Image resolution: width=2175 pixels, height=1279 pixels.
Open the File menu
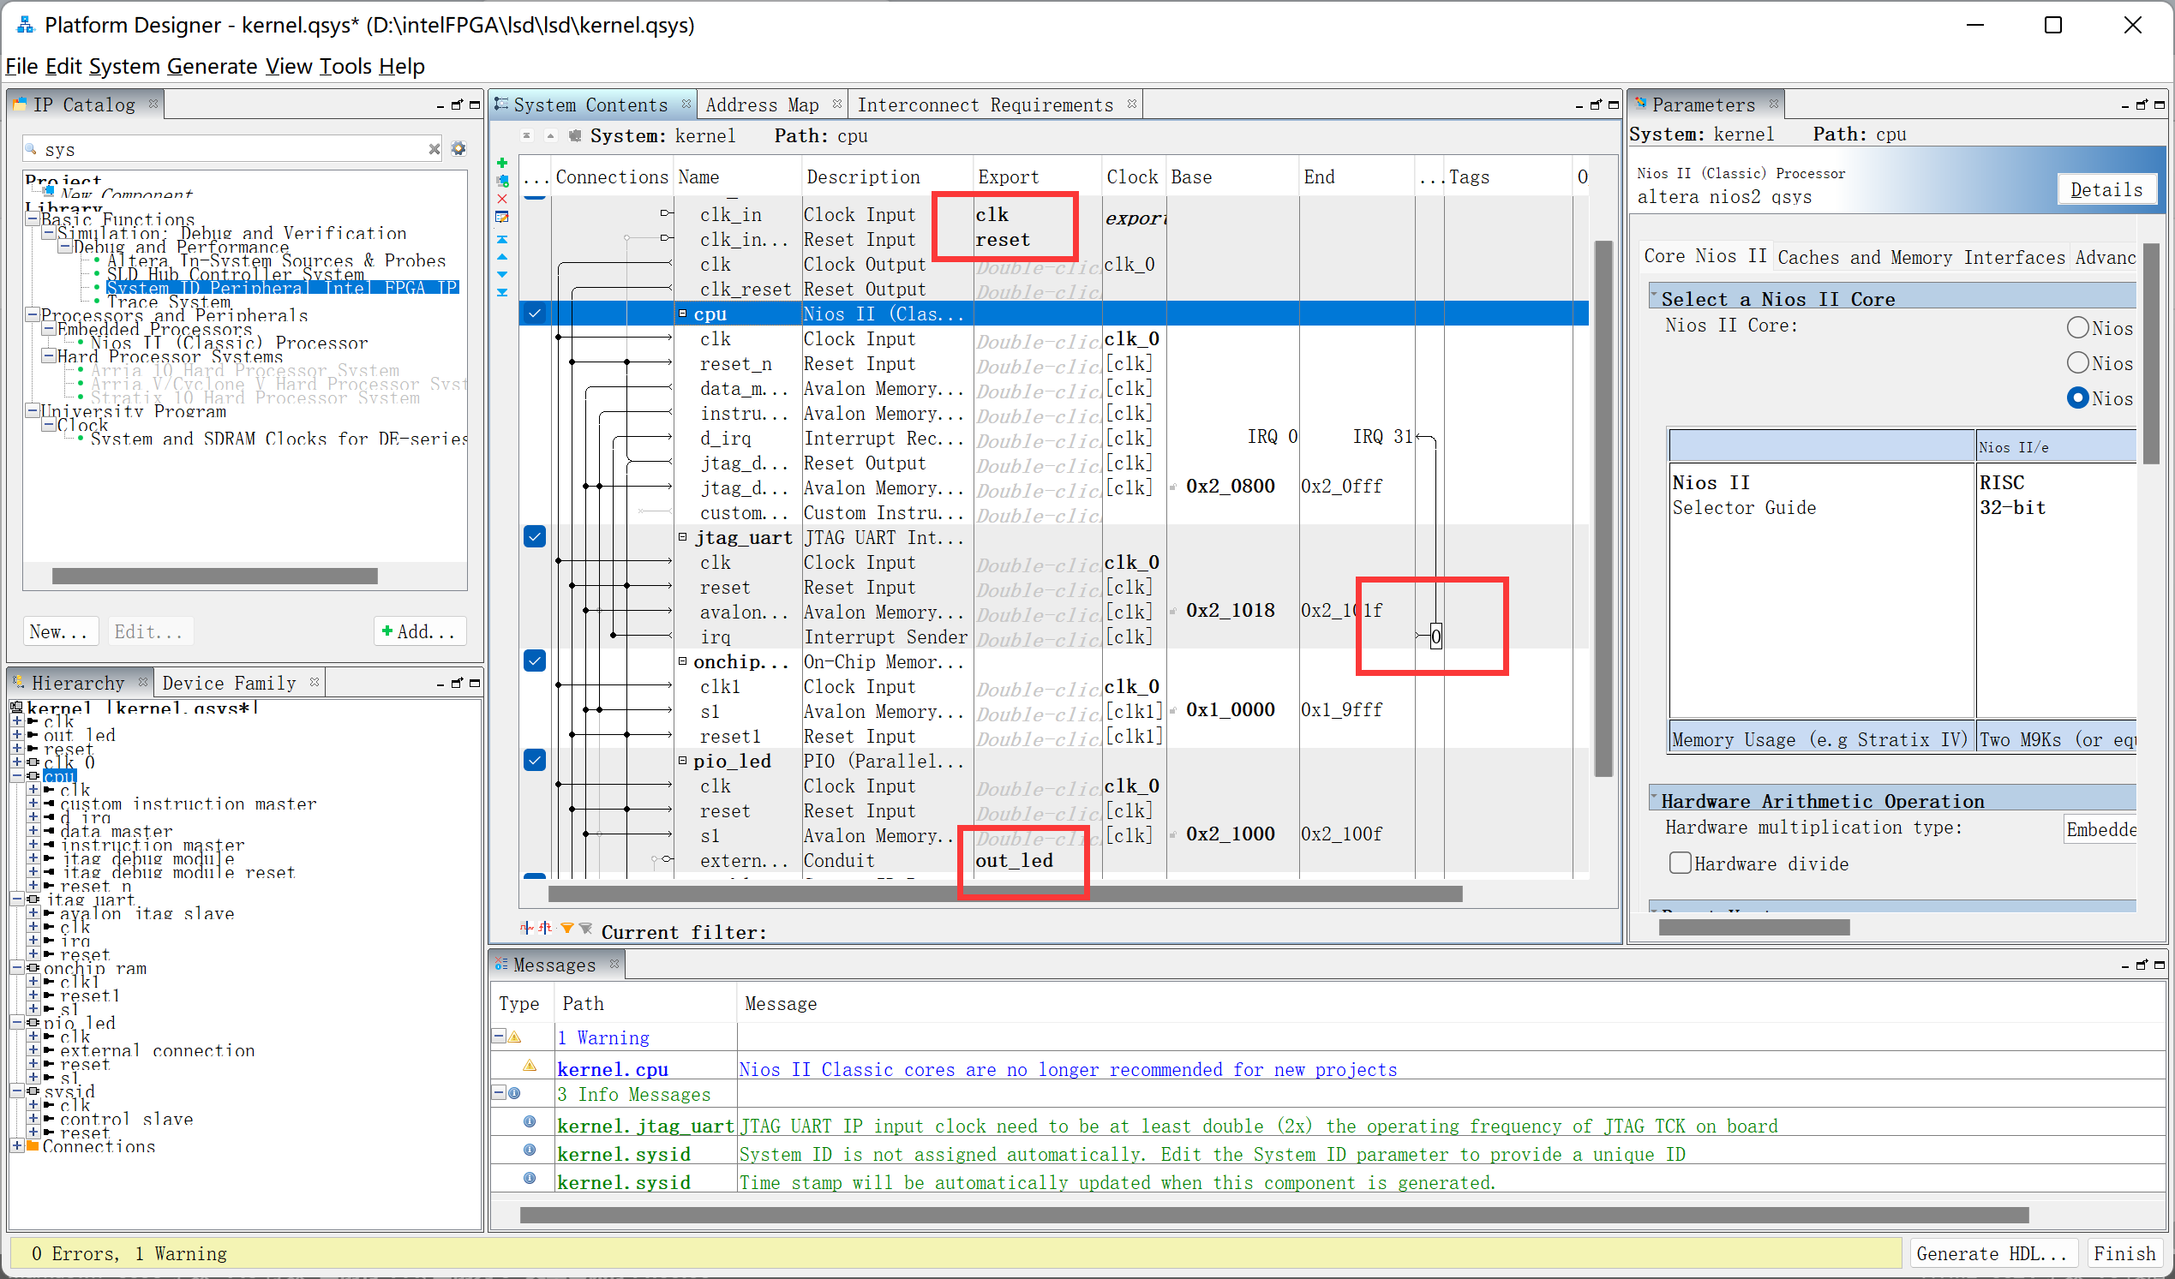[x=21, y=67]
